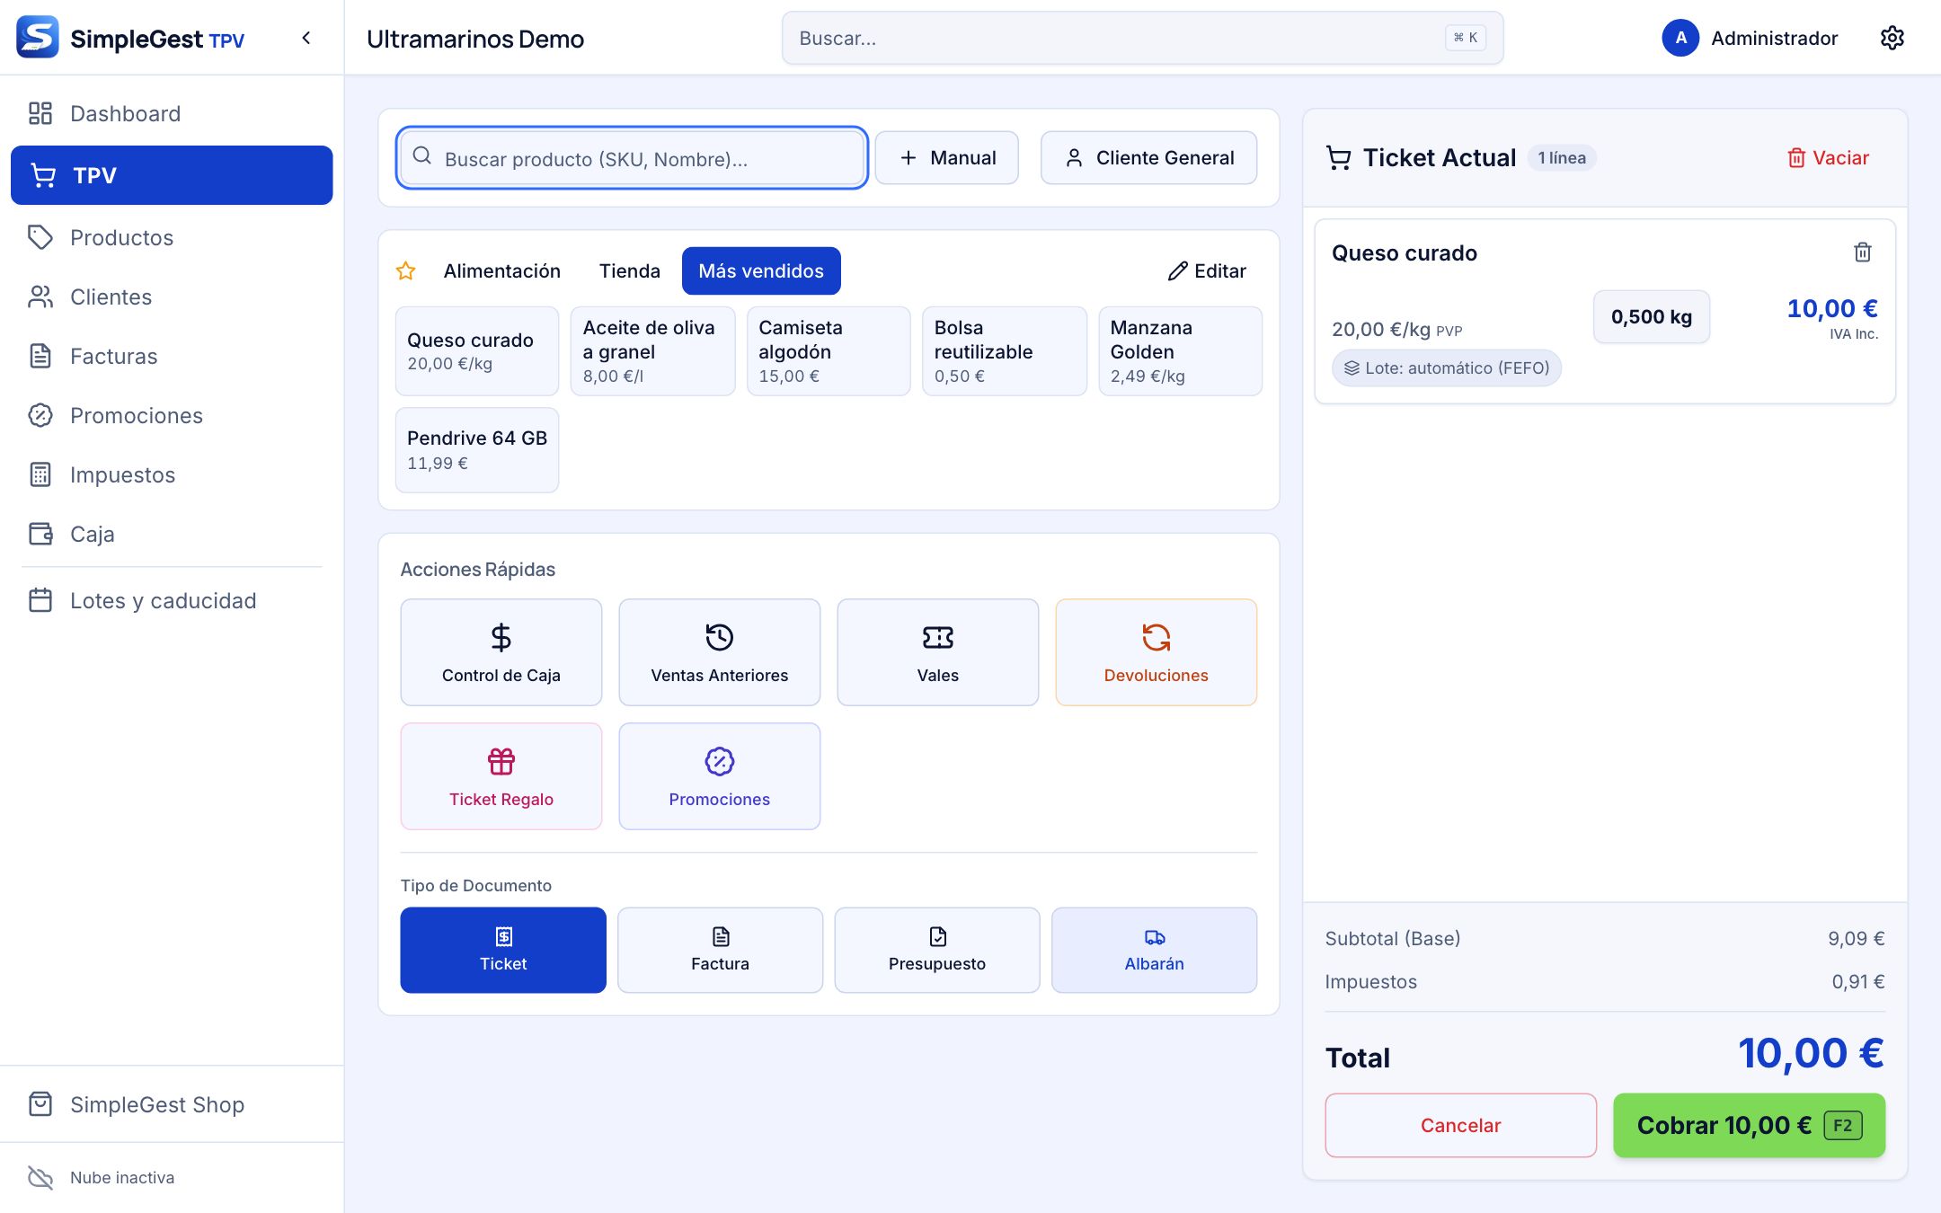Open Promociones in the sidebar menu
1941x1213 pixels.
[172, 415]
